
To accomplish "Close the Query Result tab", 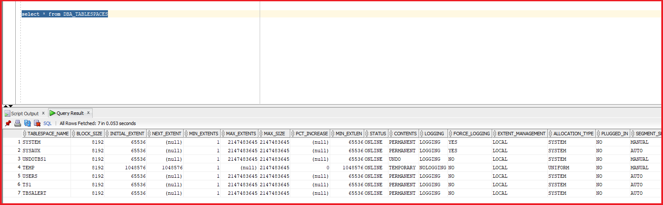I will point(88,113).
